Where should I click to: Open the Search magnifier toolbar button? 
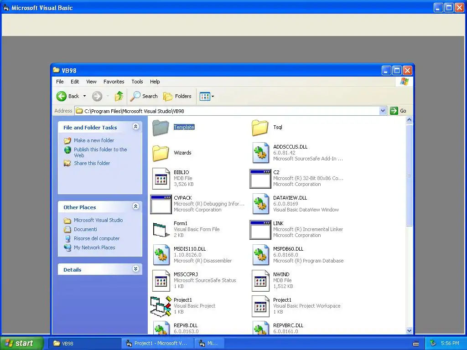click(144, 96)
